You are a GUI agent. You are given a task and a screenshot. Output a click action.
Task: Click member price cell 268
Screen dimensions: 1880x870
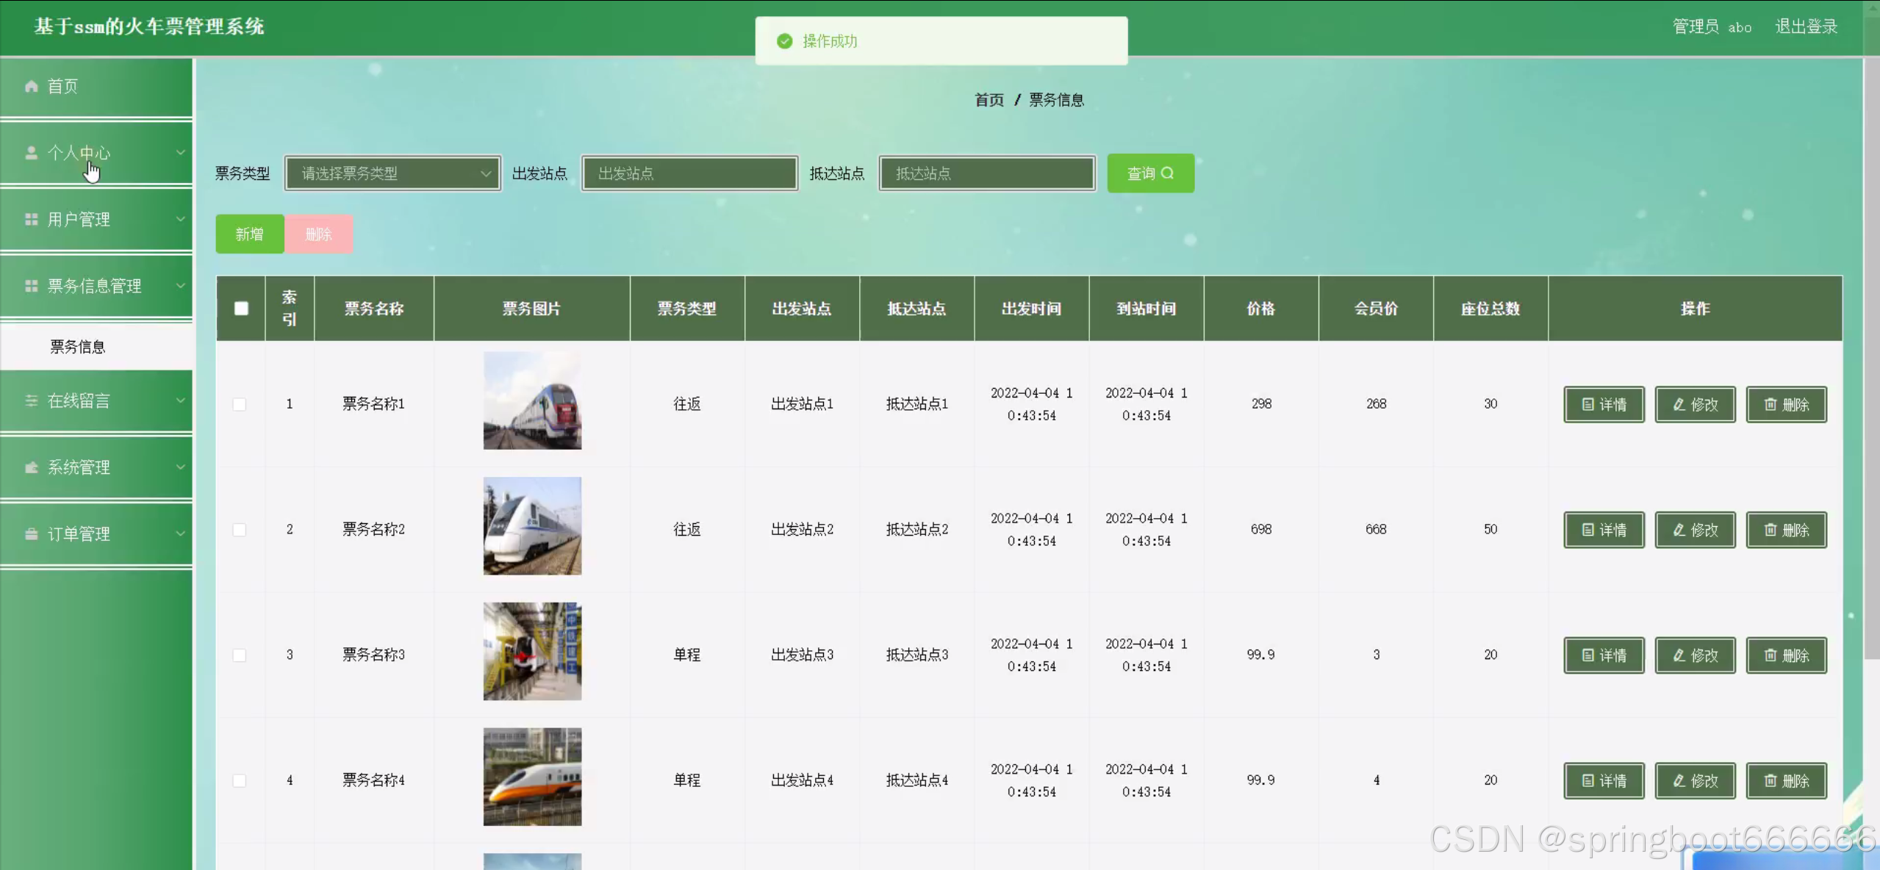pos(1376,403)
